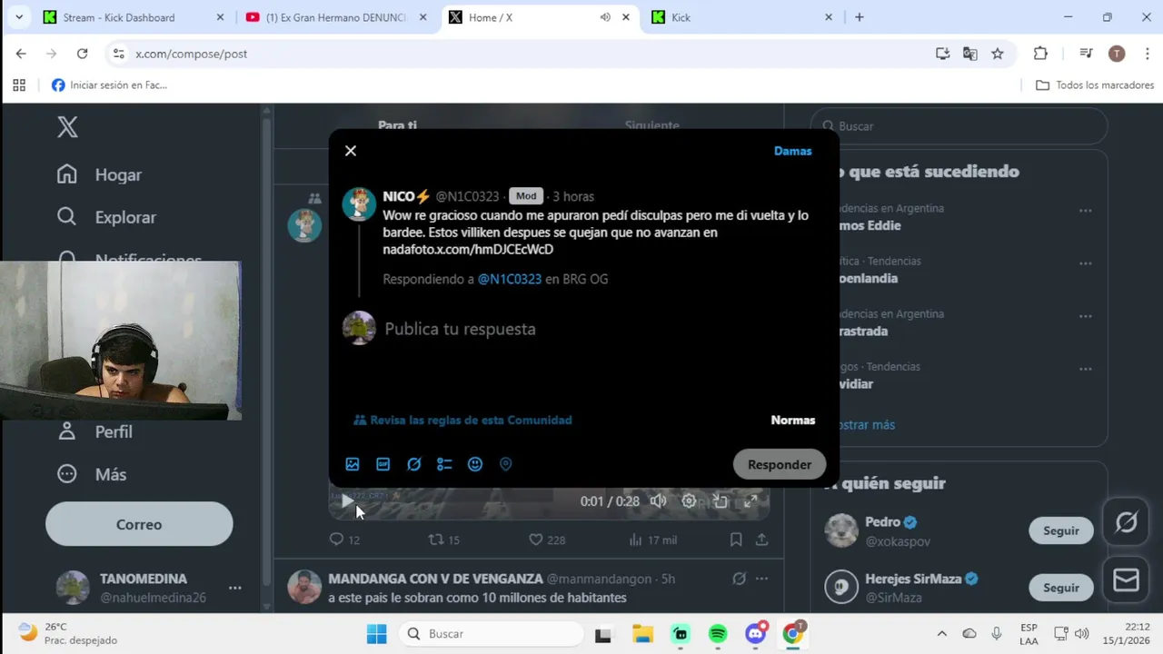This screenshot has width=1163, height=654.
Task: Open tab search dropdown arrow
Action: pyautogui.click(x=18, y=17)
